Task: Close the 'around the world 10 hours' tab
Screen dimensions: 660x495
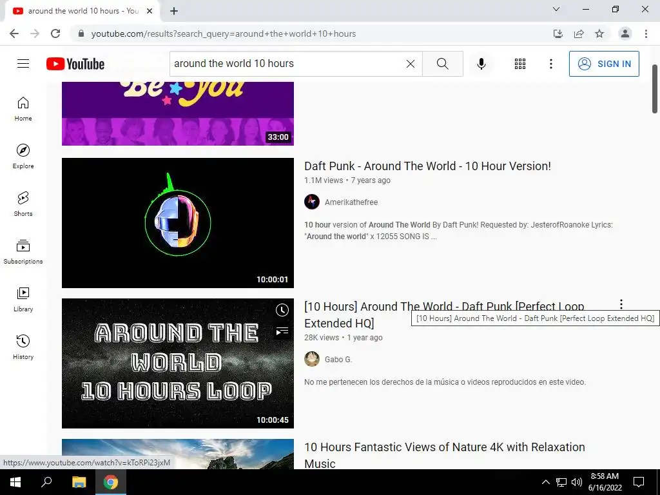Action: [x=150, y=12]
